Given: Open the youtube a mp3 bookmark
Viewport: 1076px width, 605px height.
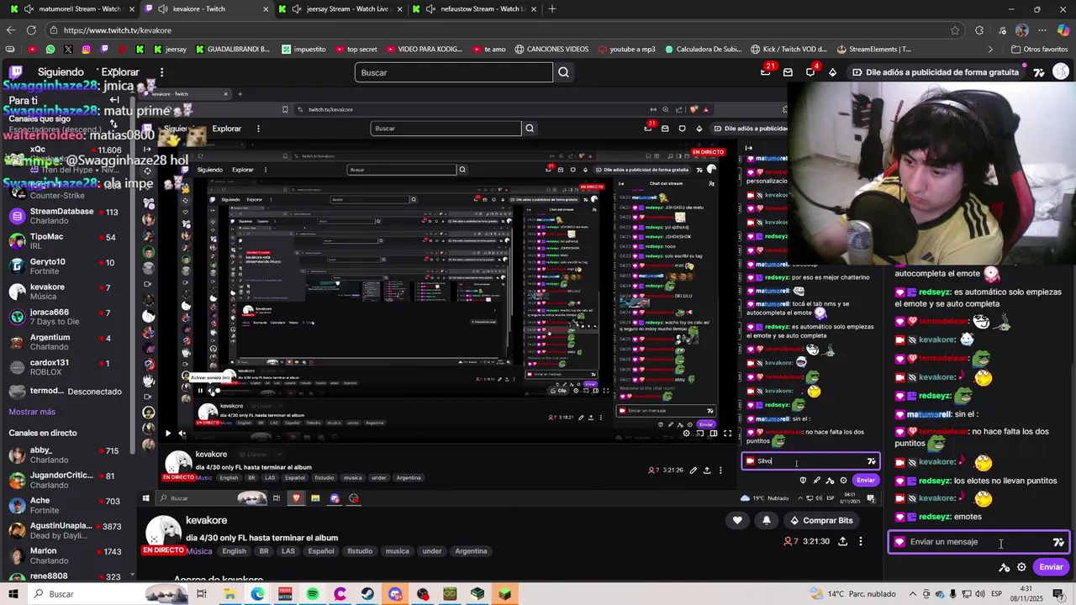Looking at the screenshot, I should (626, 49).
